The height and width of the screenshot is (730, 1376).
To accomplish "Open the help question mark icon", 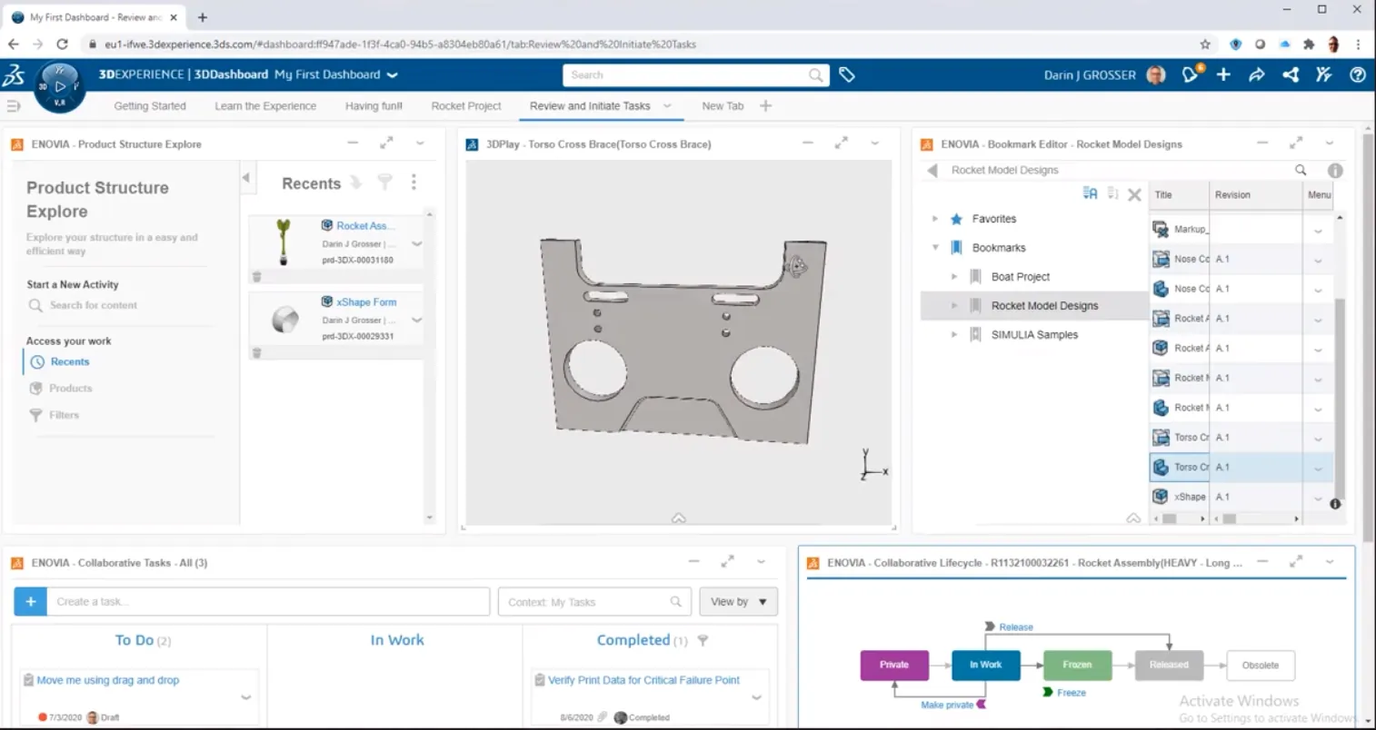I will 1358,74.
